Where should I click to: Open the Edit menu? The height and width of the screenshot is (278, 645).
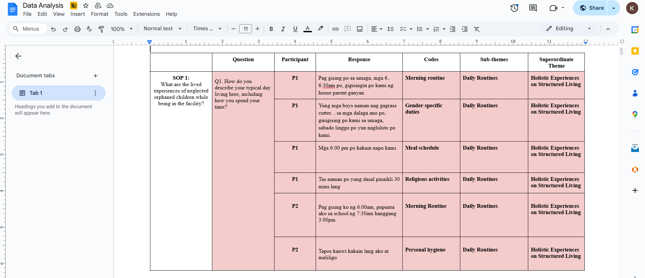click(x=42, y=14)
